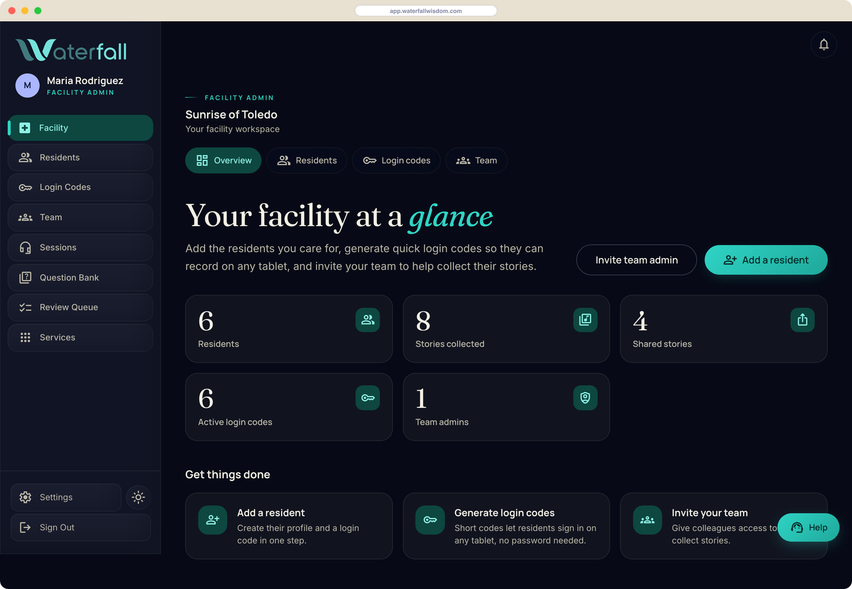Open Services in the sidebar
The height and width of the screenshot is (589, 852).
click(x=80, y=337)
